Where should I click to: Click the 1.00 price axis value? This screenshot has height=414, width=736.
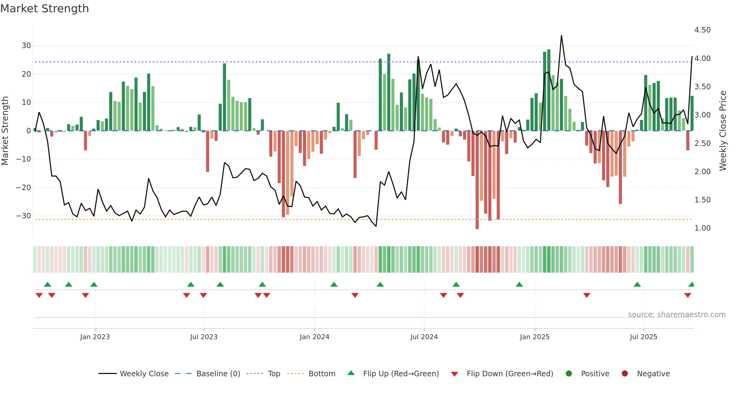(x=702, y=228)
